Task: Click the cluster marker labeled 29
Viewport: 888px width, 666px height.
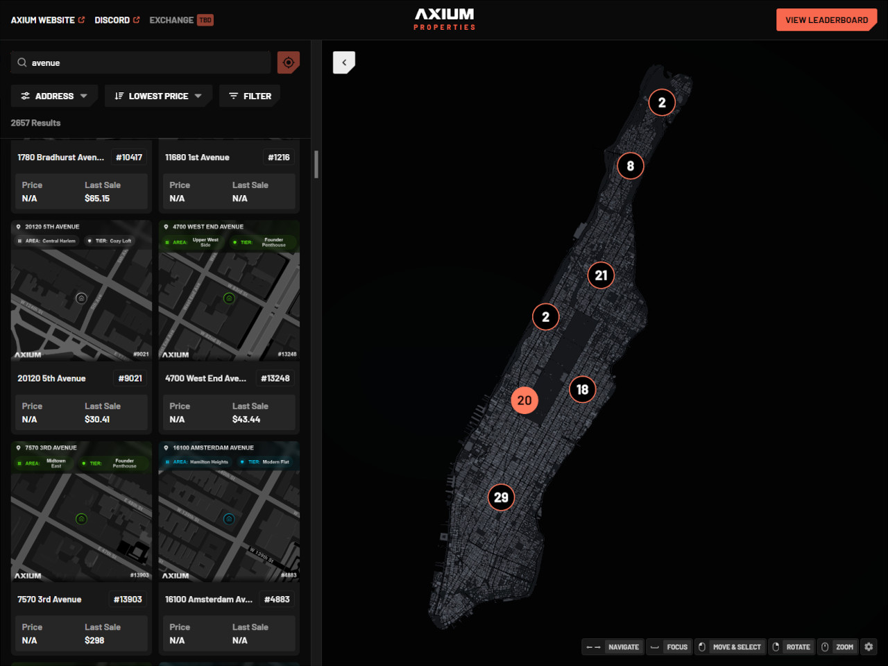Action: coord(501,497)
